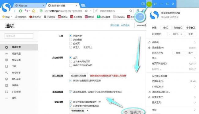Click the star icon to bookmark page

(86, 11)
